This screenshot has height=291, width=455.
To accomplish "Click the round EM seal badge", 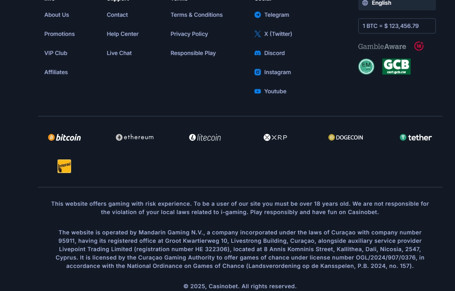I will point(366,67).
